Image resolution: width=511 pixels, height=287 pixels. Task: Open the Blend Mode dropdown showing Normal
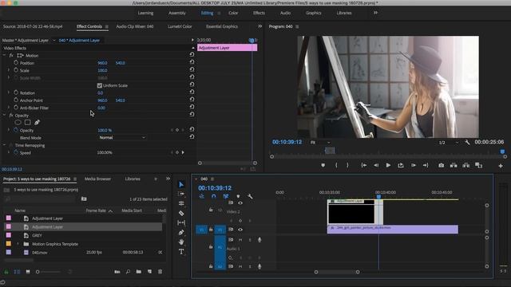tap(121, 138)
